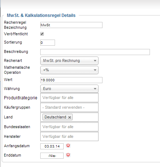Click the Rechenregel Bezeichnung label
The image size is (160, 167).
point(15,25)
